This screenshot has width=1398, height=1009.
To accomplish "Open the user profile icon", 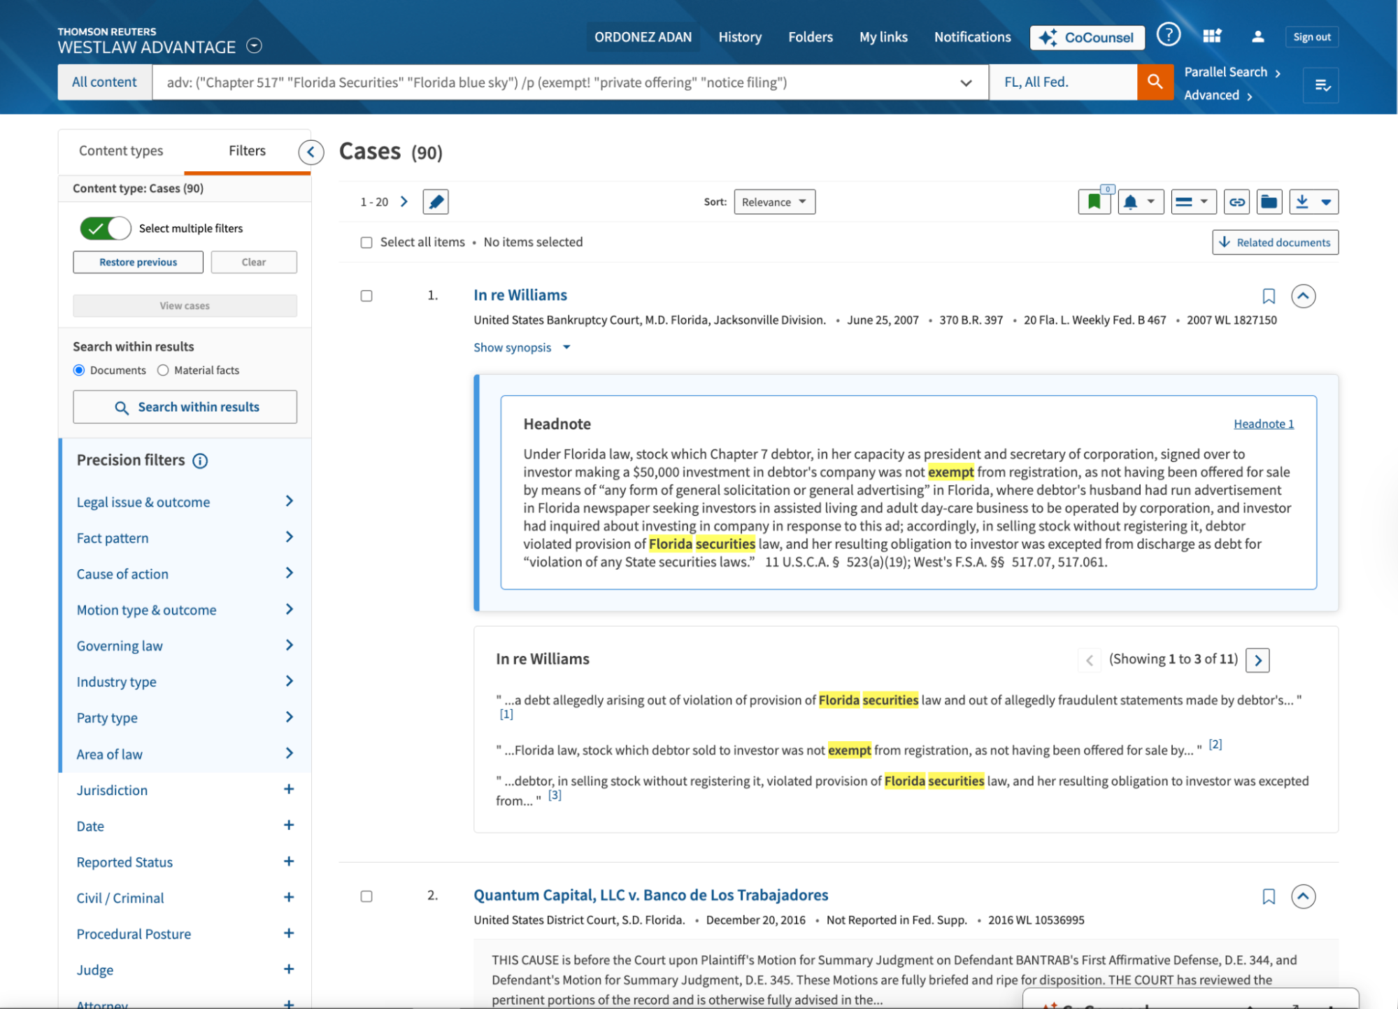I will (x=1257, y=36).
